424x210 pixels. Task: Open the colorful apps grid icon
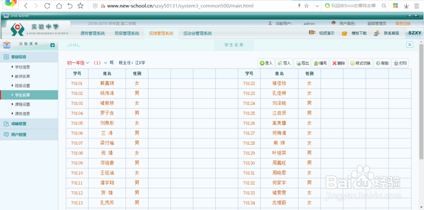(395, 6)
